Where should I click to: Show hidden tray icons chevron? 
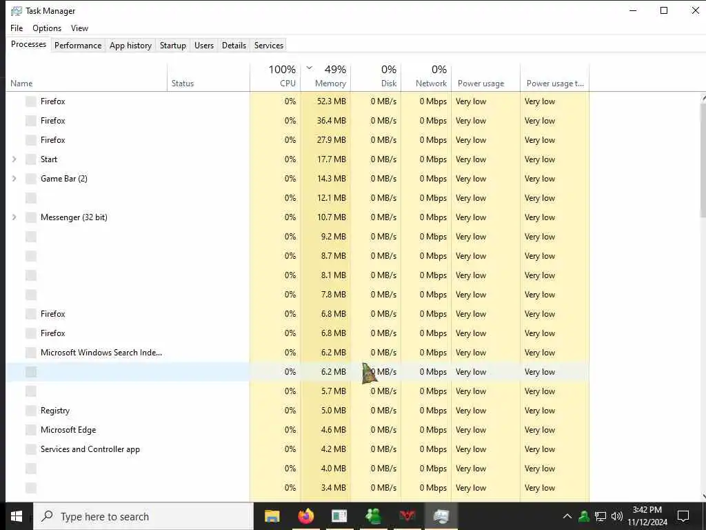567,516
